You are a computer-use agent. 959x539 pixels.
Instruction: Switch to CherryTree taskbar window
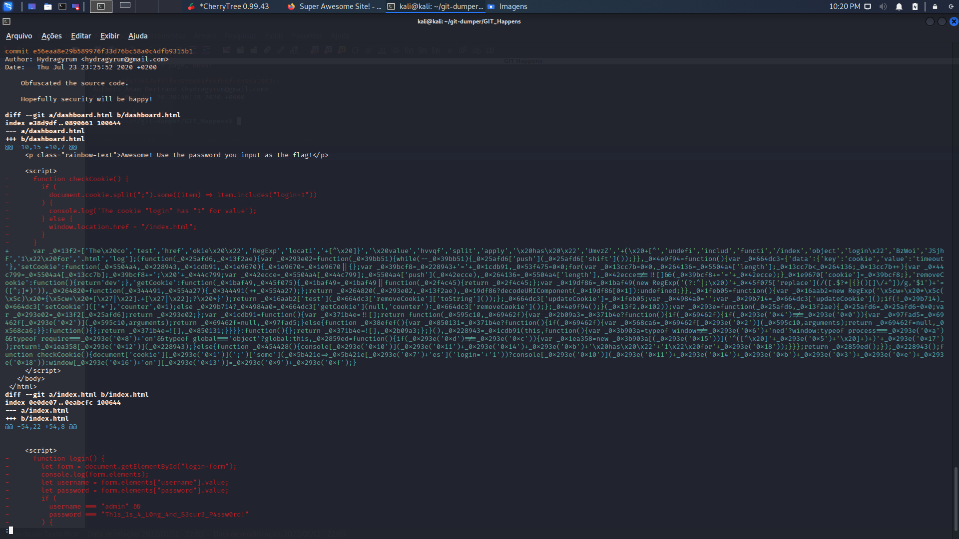[x=229, y=6]
